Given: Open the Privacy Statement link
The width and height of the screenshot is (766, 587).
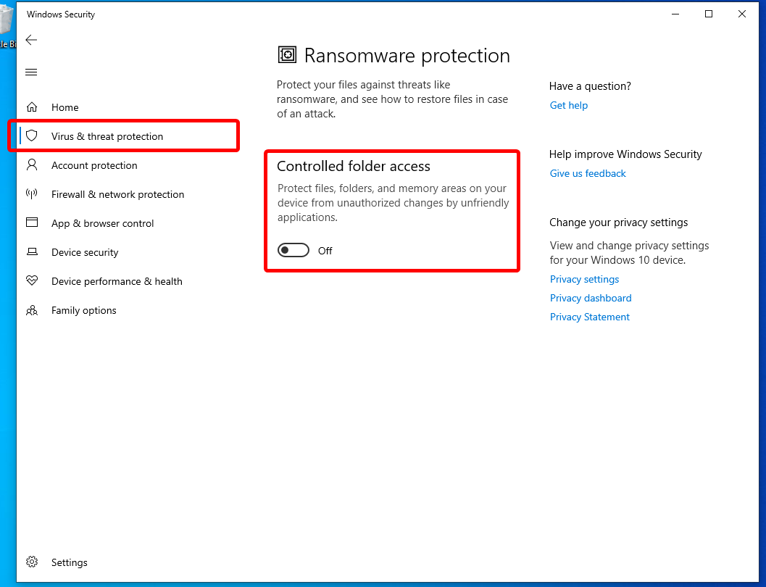Looking at the screenshot, I should click(590, 317).
